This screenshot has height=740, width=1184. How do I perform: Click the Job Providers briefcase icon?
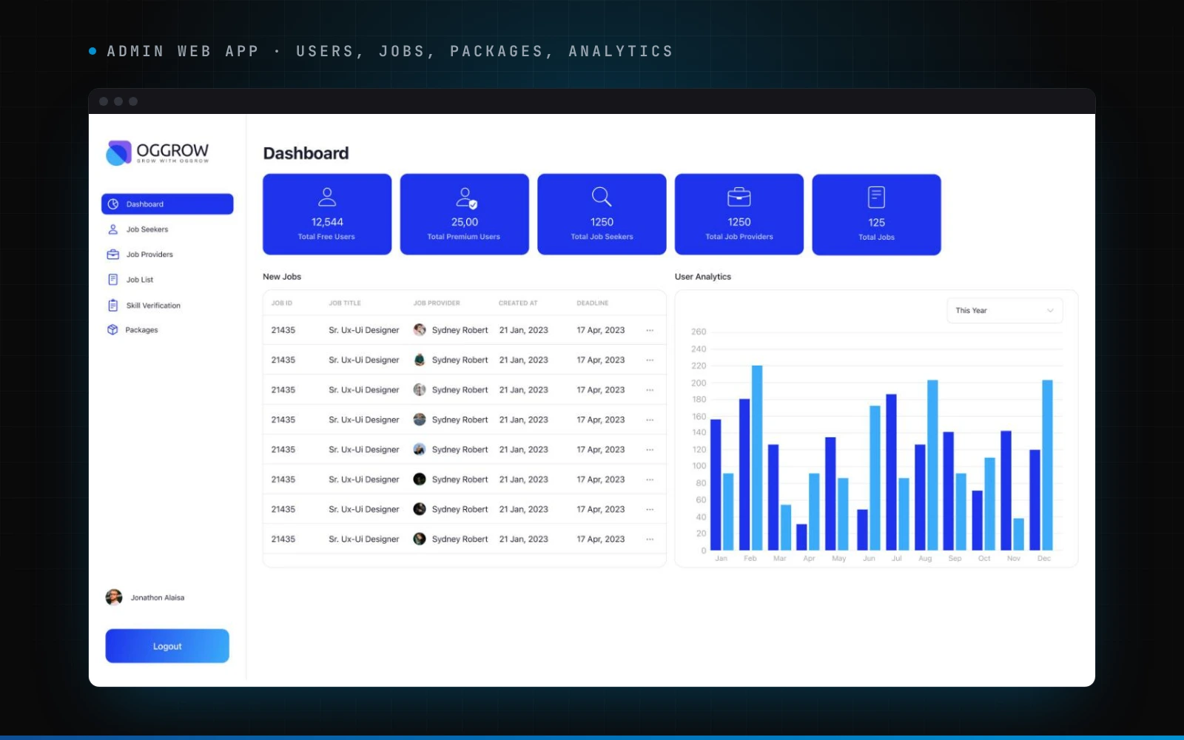(113, 255)
